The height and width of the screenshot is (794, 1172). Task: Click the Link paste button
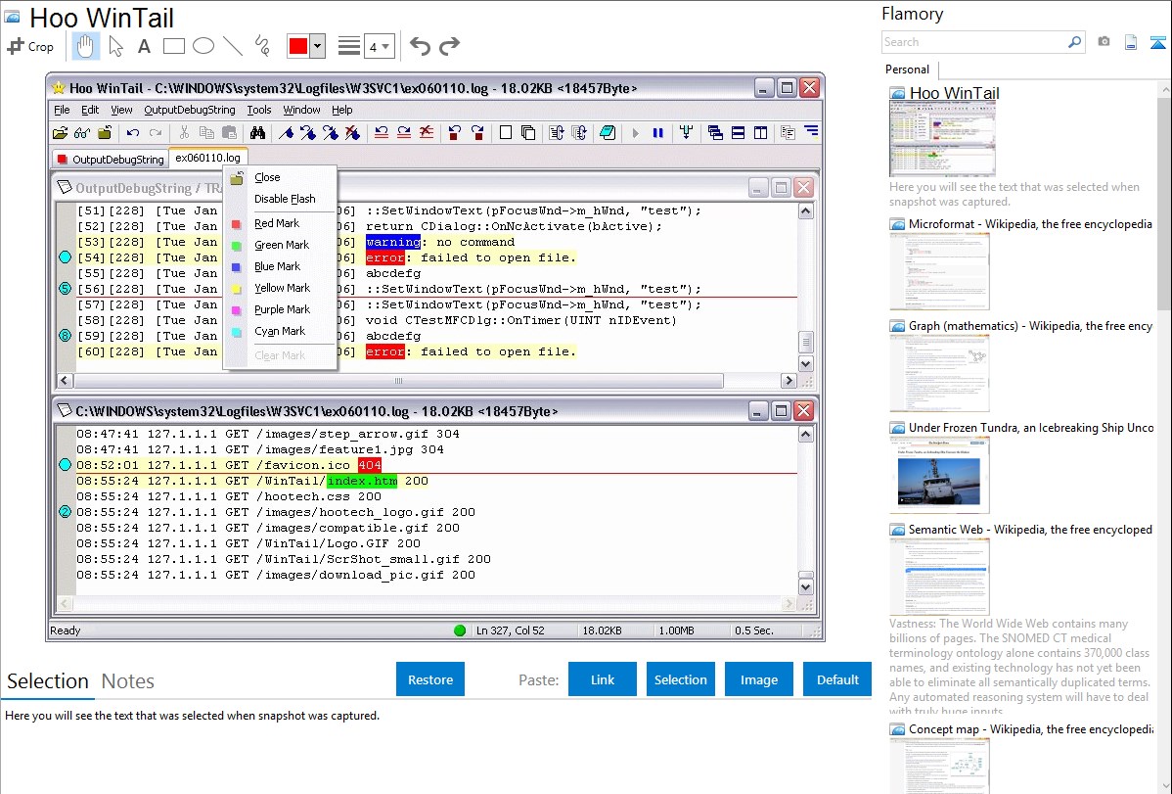[x=603, y=679]
